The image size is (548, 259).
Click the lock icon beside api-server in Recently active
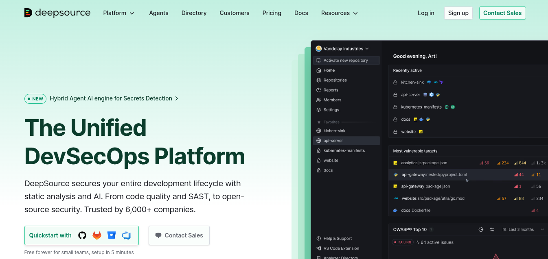[395, 95]
